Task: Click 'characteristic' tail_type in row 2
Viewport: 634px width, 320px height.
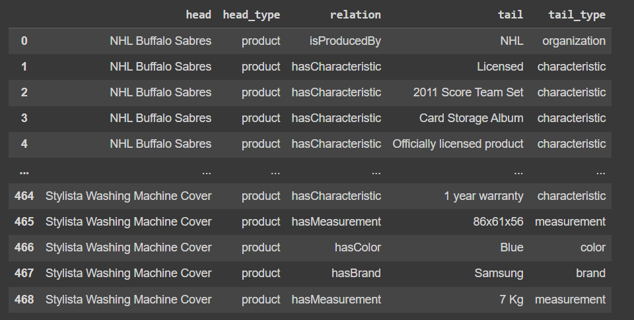Action: (x=571, y=92)
